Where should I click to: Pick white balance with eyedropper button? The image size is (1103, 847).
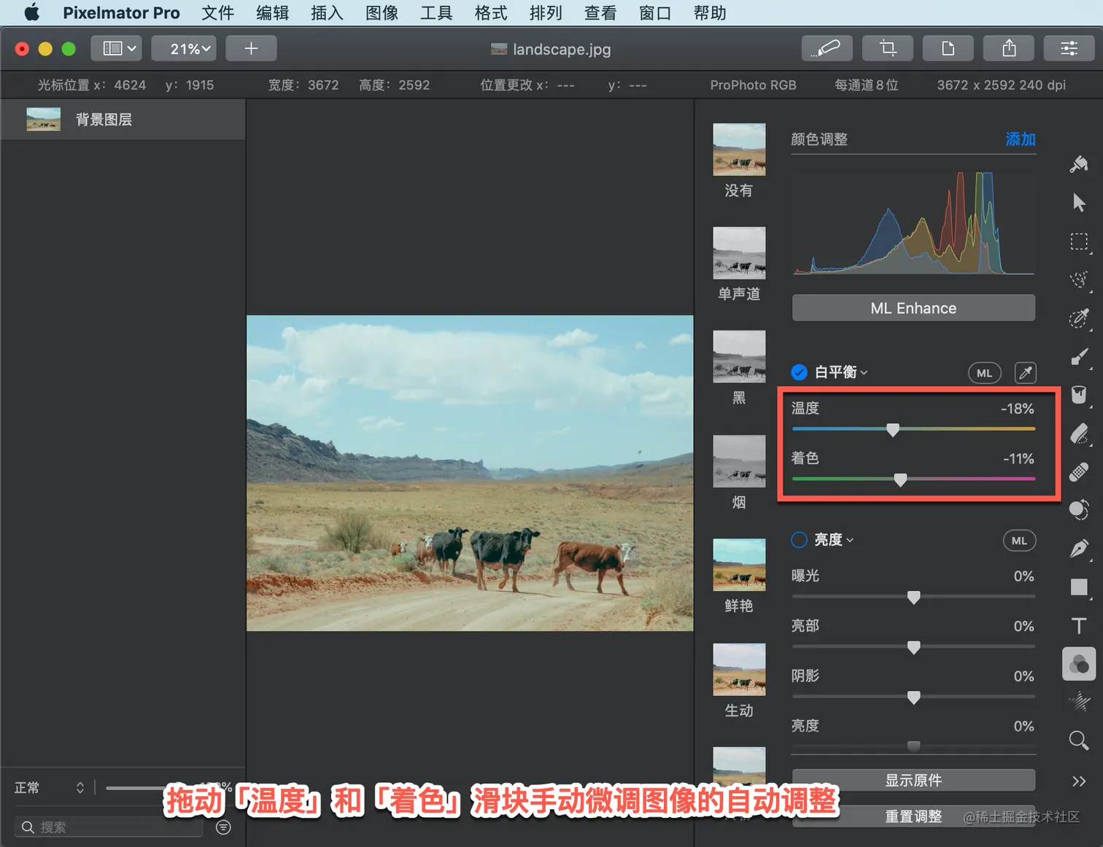pos(1026,373)
